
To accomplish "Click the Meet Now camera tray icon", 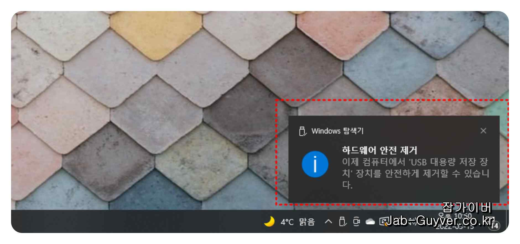I will coord(357,221).
